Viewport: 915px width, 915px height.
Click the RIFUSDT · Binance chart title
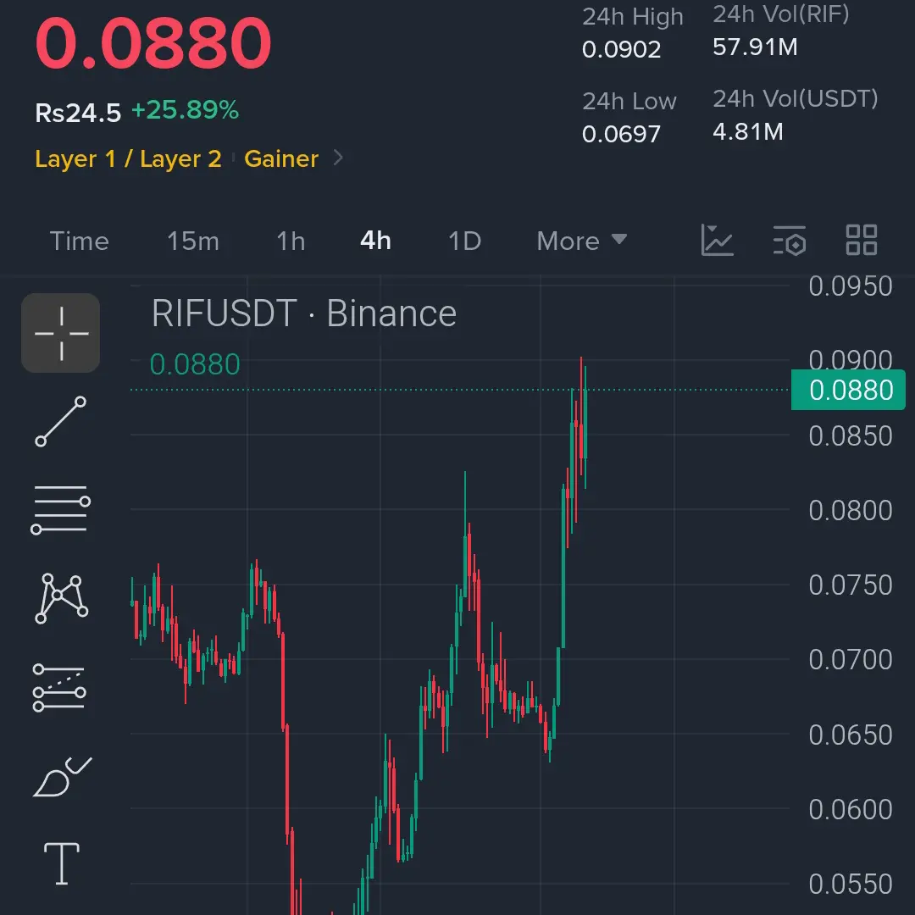point(304,313)
